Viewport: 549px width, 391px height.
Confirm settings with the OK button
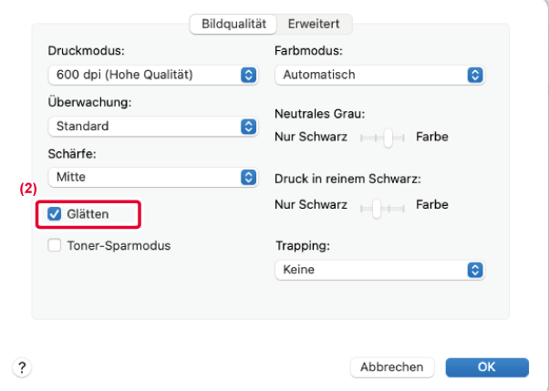pyautogui.click(x=487, y=367)
